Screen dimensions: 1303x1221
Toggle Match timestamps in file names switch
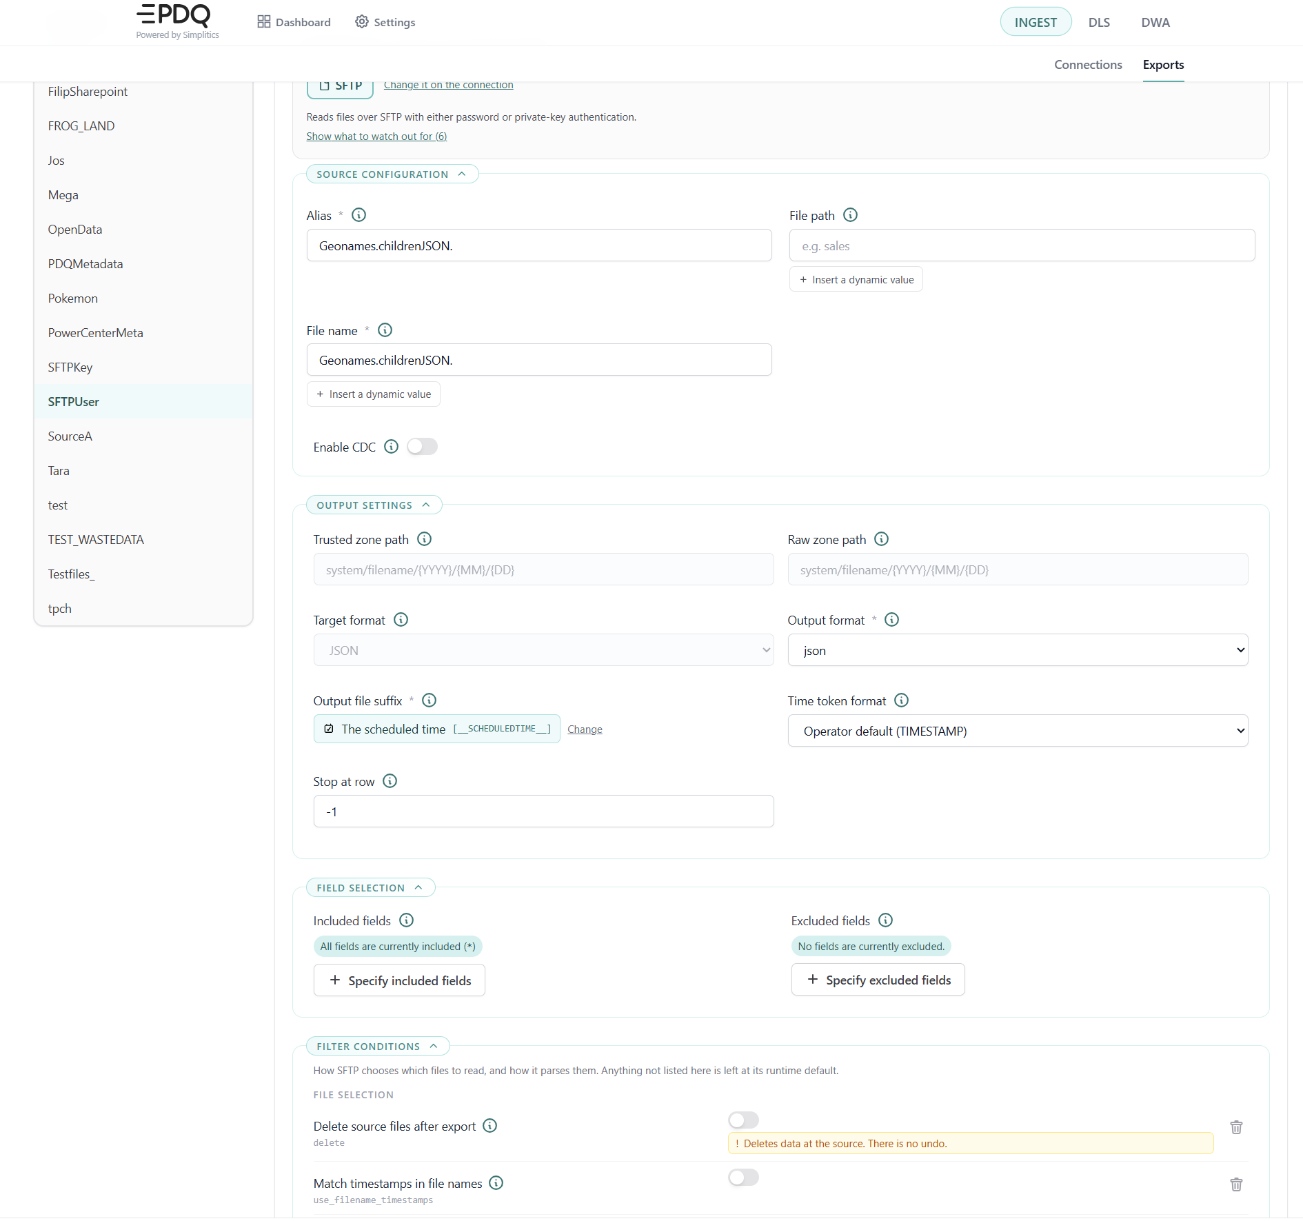(x=743, y=1177)
